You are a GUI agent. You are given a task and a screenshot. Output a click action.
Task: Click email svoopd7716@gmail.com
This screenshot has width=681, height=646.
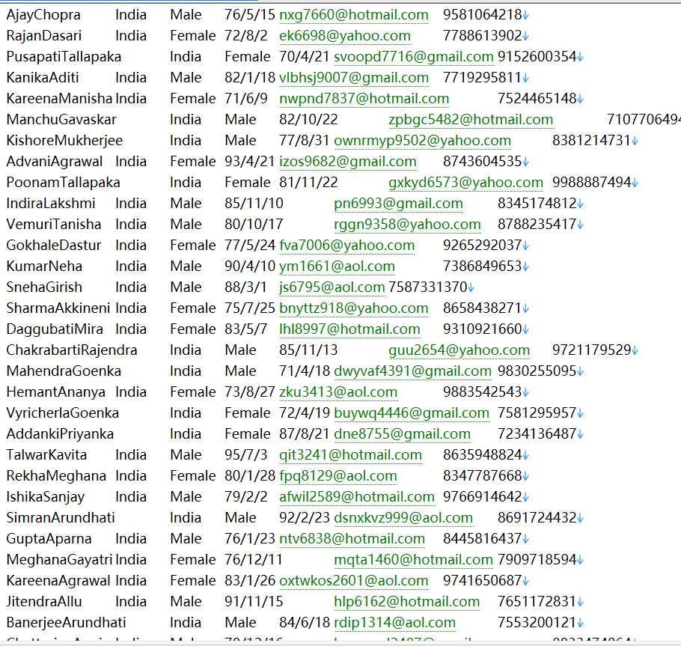[413, 56]
